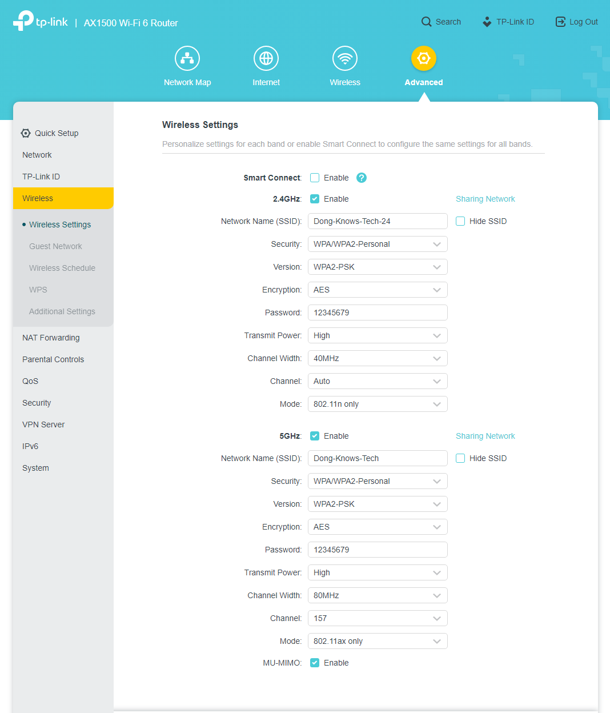Open the 5GHz Channel dropdown
610x713 pixels.
[x=378, y=618]
